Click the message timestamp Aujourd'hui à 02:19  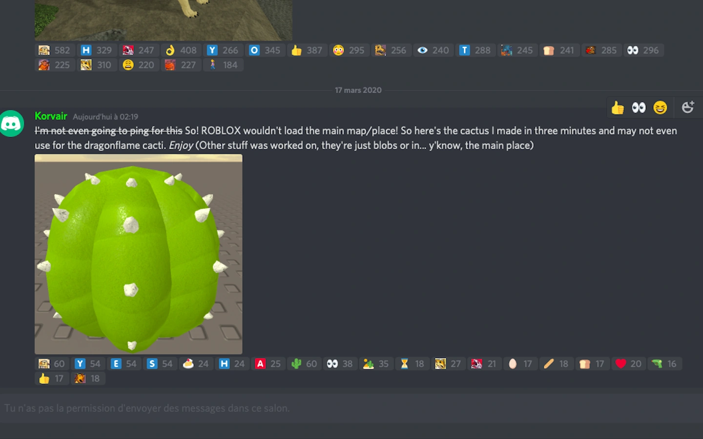(x=105, y=117)
